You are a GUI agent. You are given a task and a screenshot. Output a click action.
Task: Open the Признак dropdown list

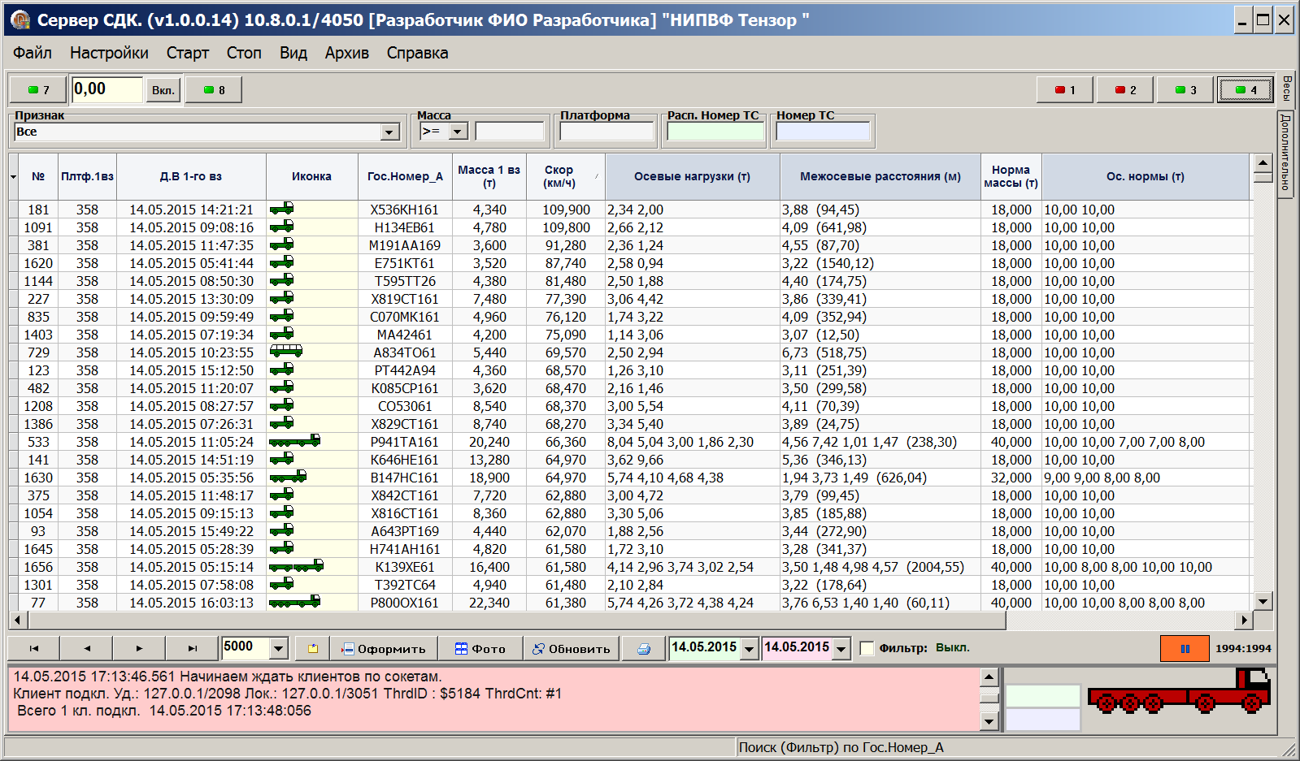[x=389, y=132]
